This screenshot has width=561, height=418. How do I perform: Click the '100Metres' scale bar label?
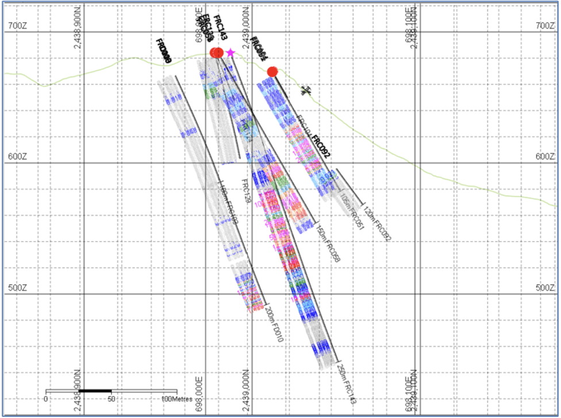pos(177,398)
